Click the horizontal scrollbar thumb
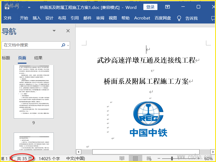Image resolution: width=216 pixels, height=162 pixels. 146,152
